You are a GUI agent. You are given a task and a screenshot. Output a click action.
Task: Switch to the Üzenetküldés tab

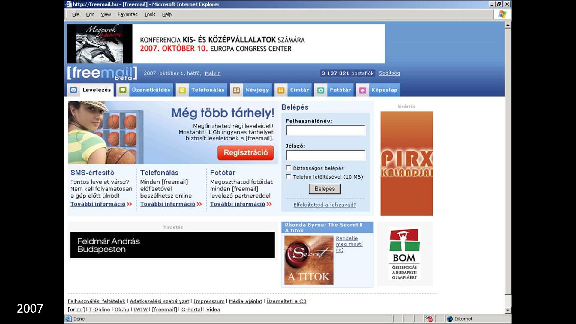[x=145, y=90]
